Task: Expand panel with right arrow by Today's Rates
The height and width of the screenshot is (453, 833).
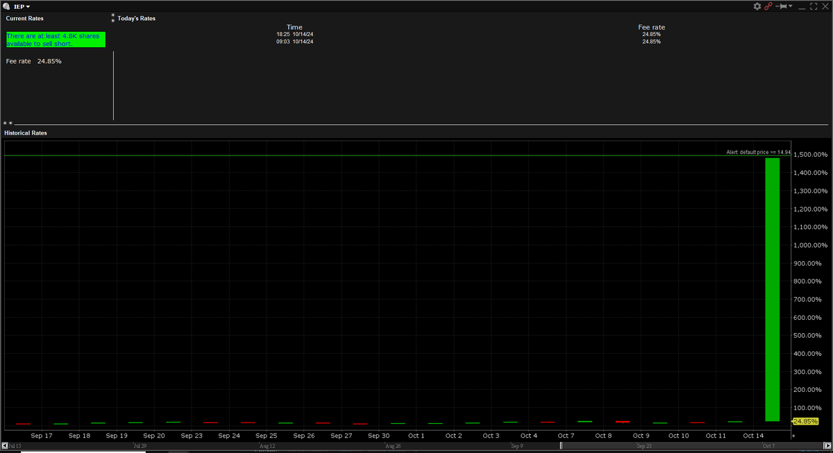Action: [x=113, y=20]
